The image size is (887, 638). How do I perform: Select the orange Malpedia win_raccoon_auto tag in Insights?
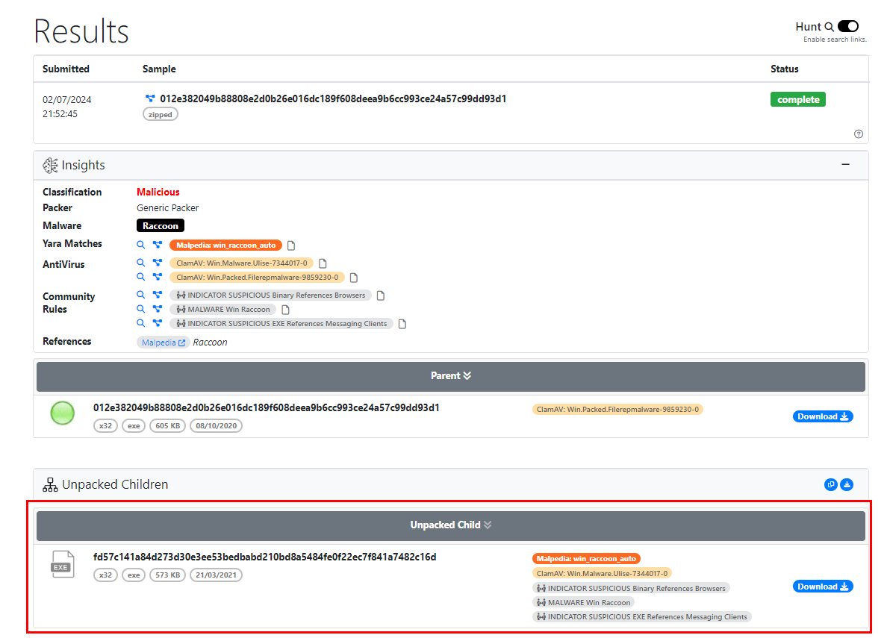tap(226, 245)
